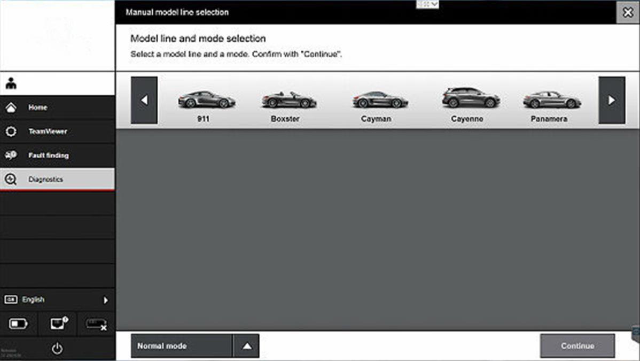The width and height of the screenshot is (640, 361).
Task: Click the small dropdown at top center
Action: tap(427, 4)
